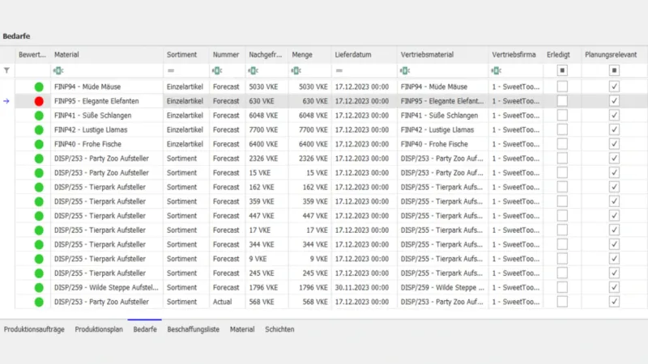The height and width of the screenshot is (364, 648).
Task: Open the filter operator icon under Material column
Action: click(58, 70)
